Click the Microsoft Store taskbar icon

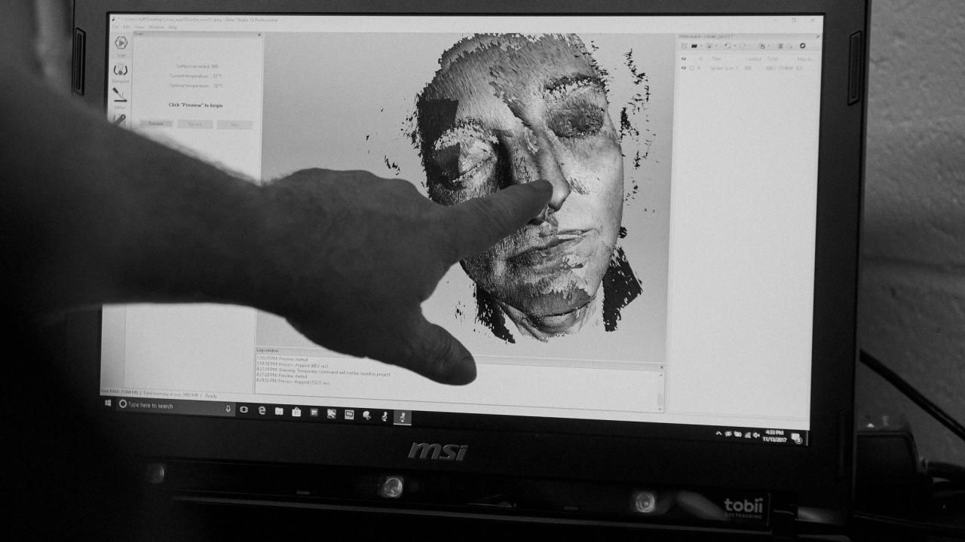(x=296, y=412)
